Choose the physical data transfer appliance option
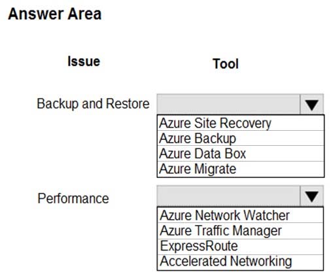This screenshot has height=276, width=331. click(x=241, y=154)
